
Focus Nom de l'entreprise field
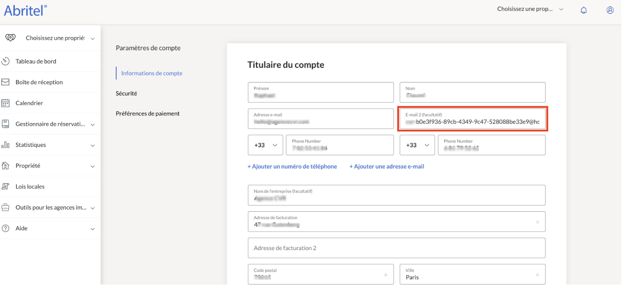coord(396,195)
